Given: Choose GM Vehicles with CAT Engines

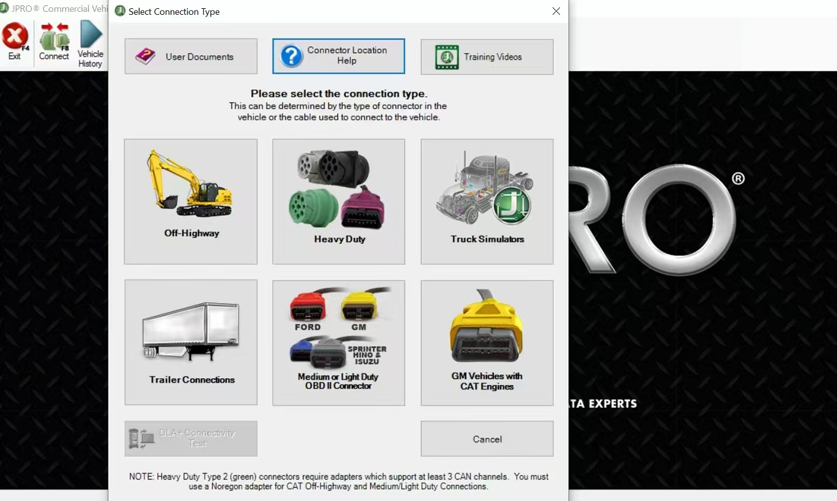Looking at the screenshot, I should (487, 342).
